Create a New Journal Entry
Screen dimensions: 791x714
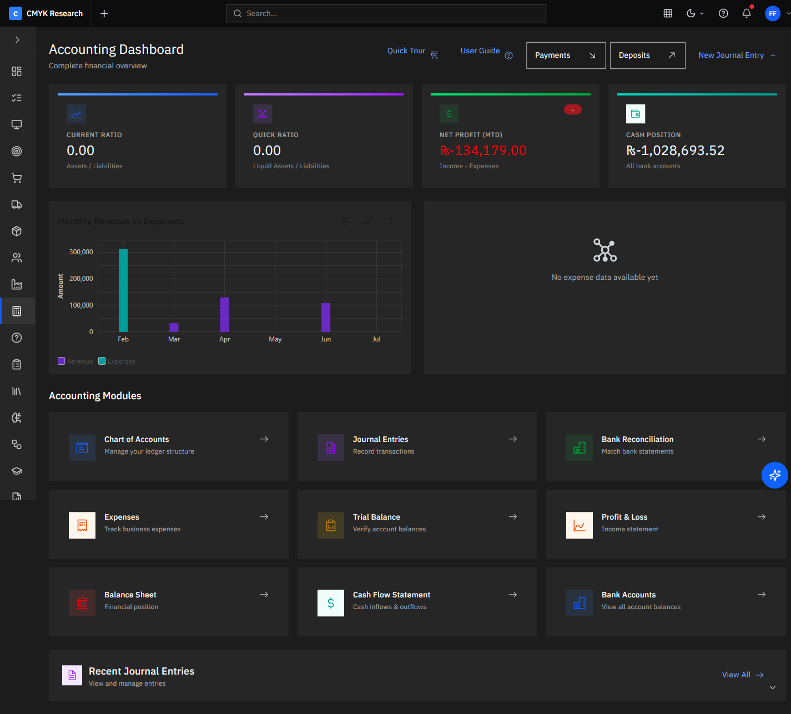pos(737,56)
